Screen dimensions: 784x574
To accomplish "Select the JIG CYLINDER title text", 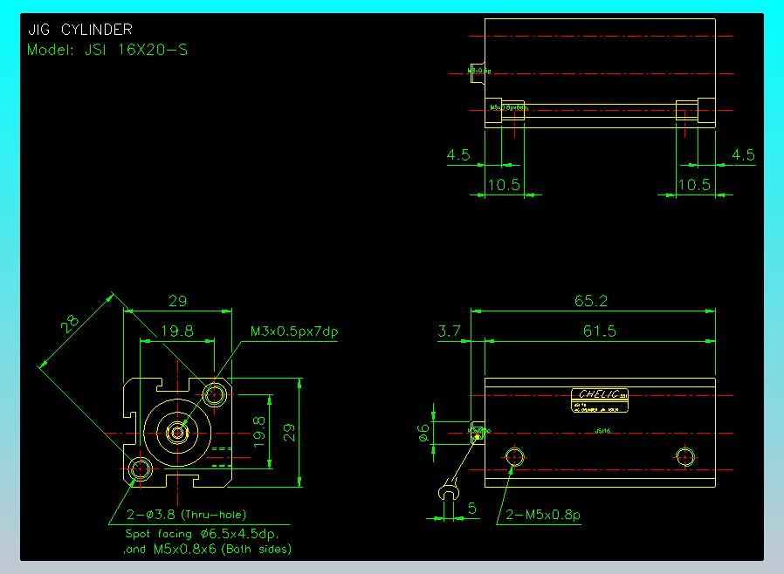I will coord(80,30).
